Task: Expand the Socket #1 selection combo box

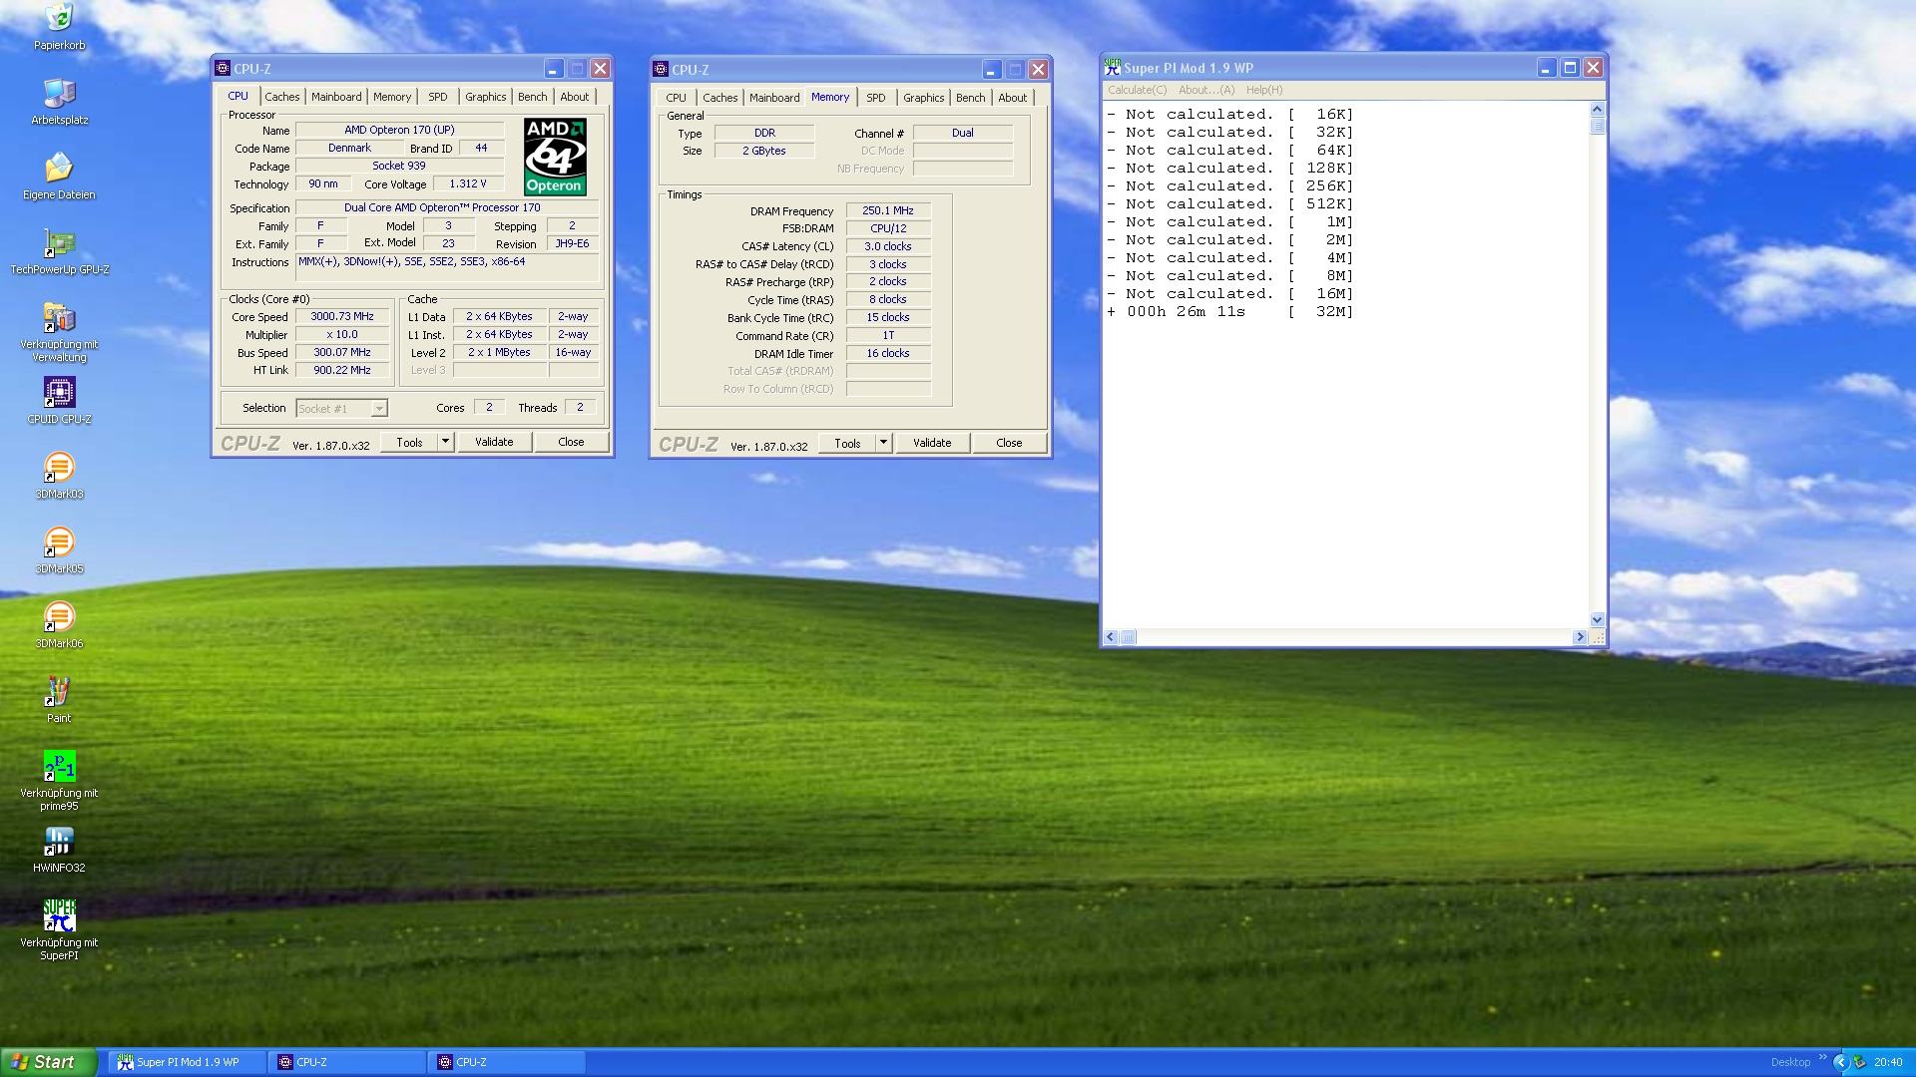Action: [378, 408]
